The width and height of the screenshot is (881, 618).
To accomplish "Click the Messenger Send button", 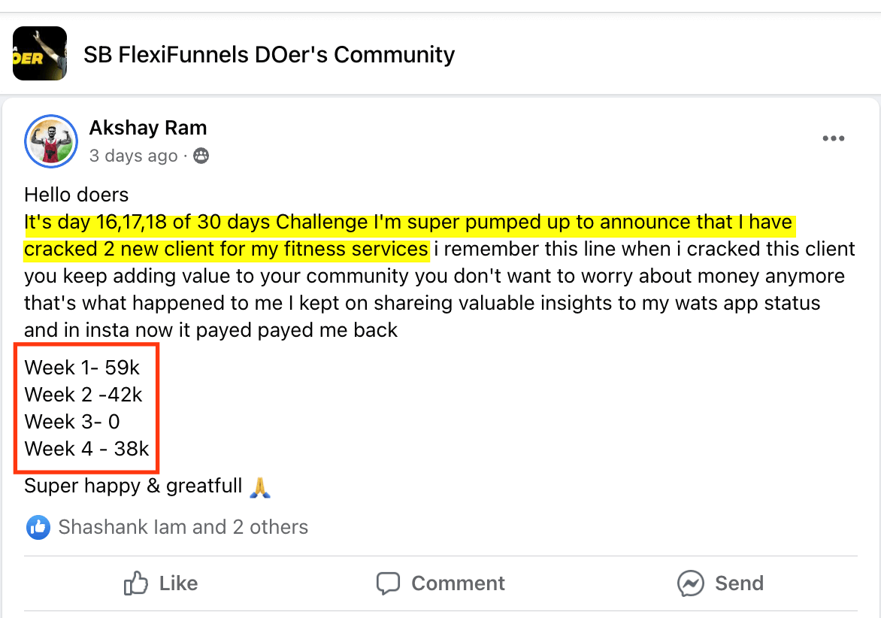I will [x=720, y=583].
